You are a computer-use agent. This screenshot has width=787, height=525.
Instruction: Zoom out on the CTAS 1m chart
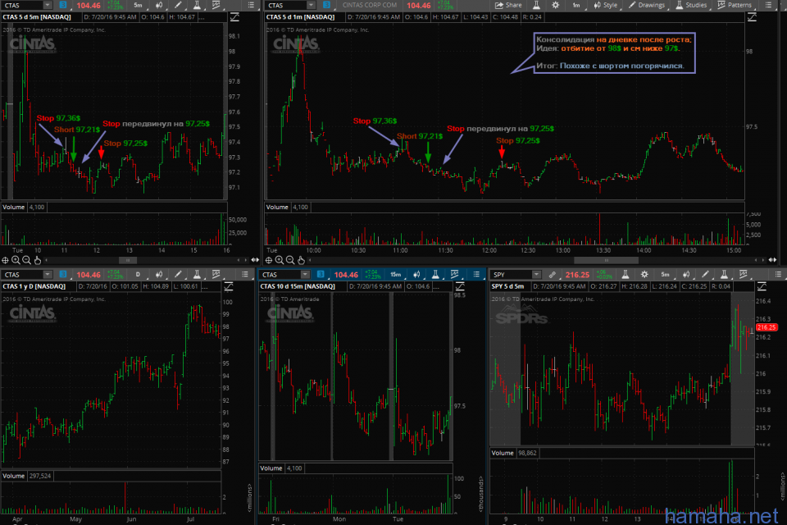pyautogui.click(x=290, y=260)
